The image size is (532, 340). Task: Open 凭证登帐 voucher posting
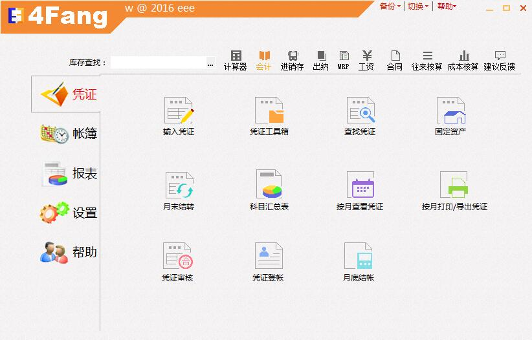(x=268, y=262)
